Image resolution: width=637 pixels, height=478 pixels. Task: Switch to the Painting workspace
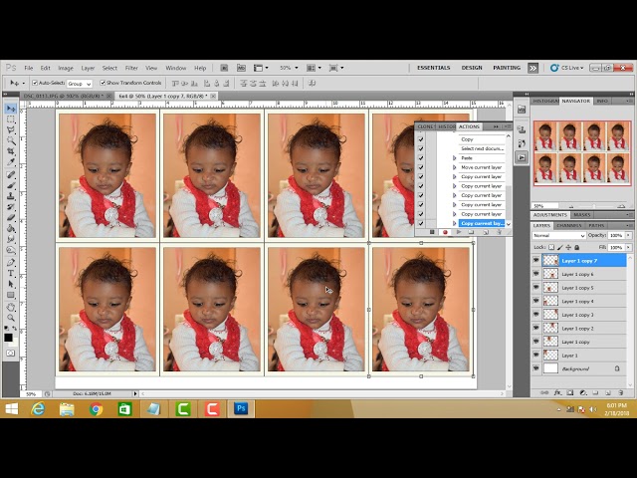pyautogui.click(x=507, y=68)
